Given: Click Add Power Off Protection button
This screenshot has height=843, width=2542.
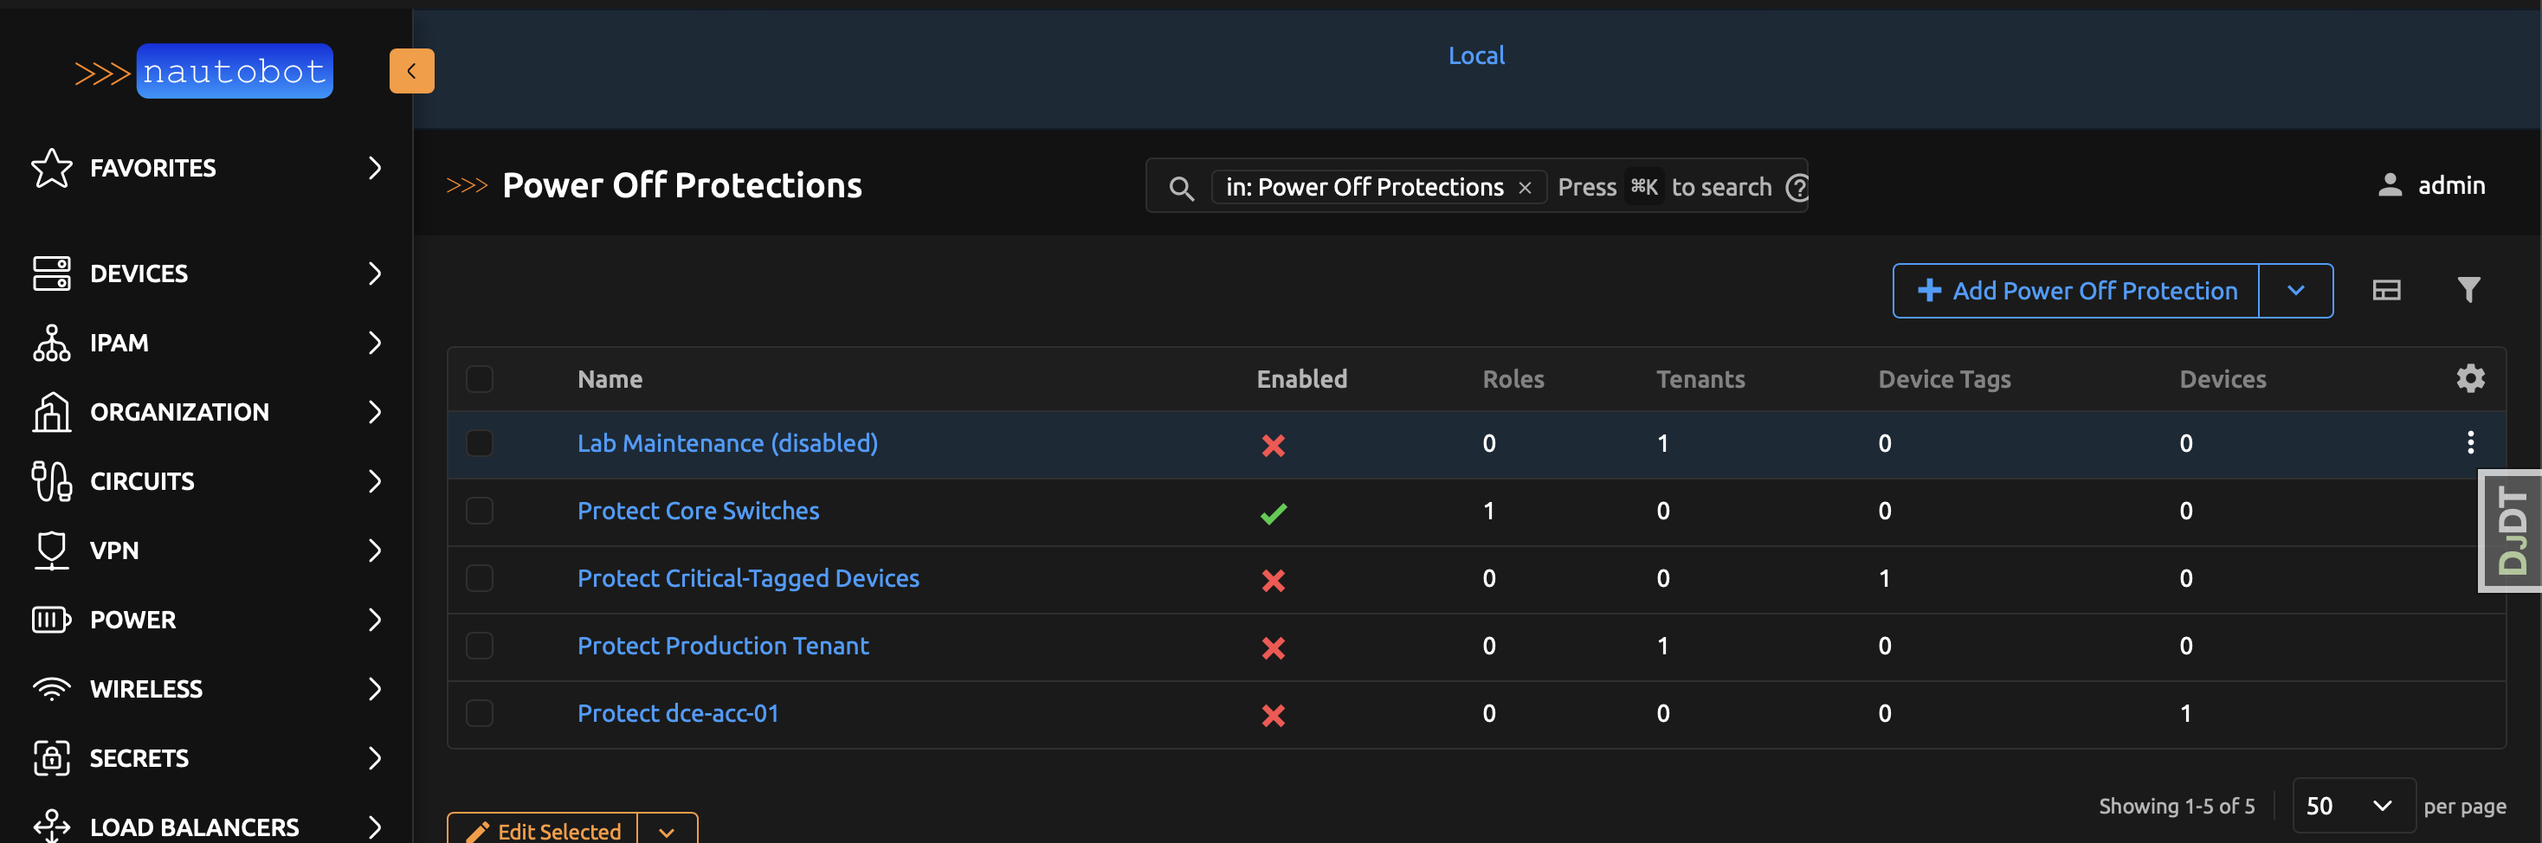Looking at the screenshot, I should pos(2075,291).
